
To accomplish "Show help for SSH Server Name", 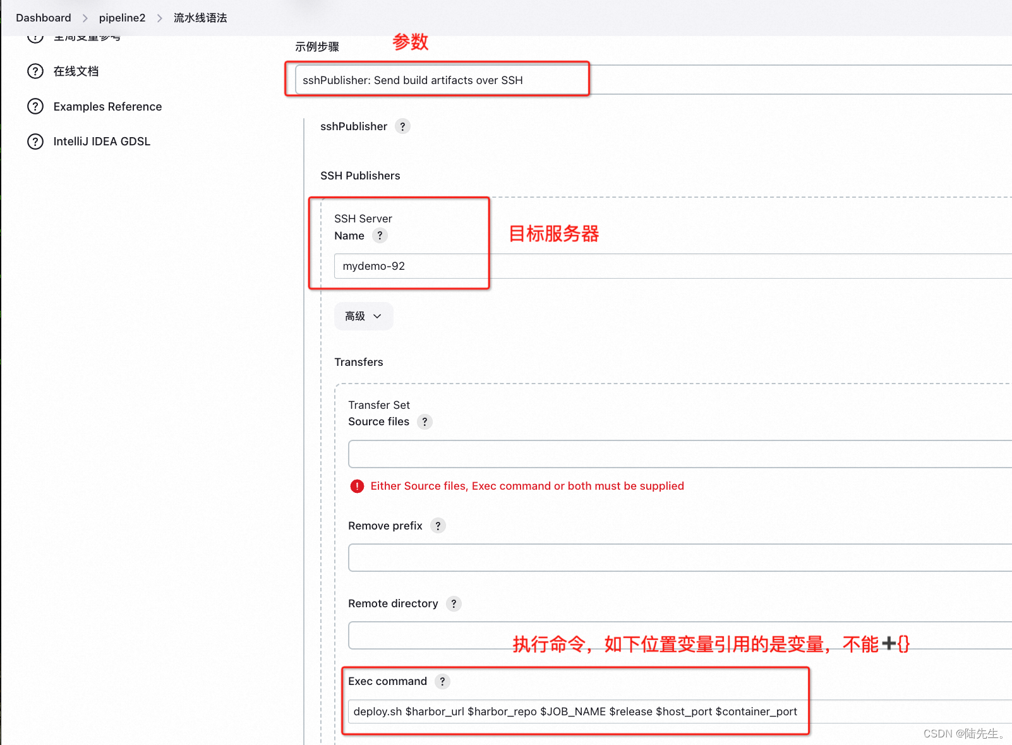I will tap(380, 236).
